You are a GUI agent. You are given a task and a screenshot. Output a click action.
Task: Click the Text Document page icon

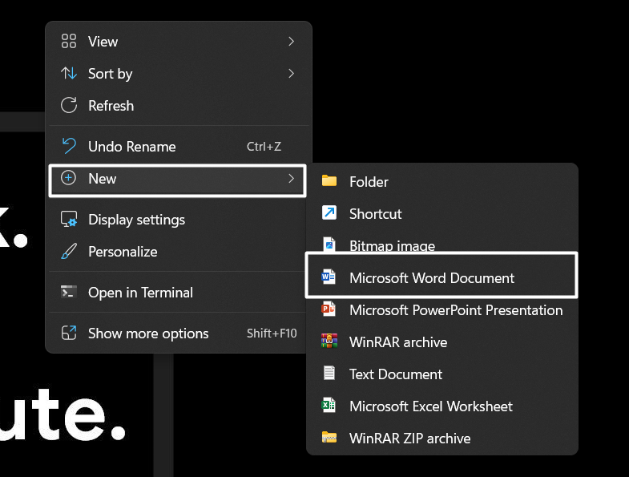(329, 374)
